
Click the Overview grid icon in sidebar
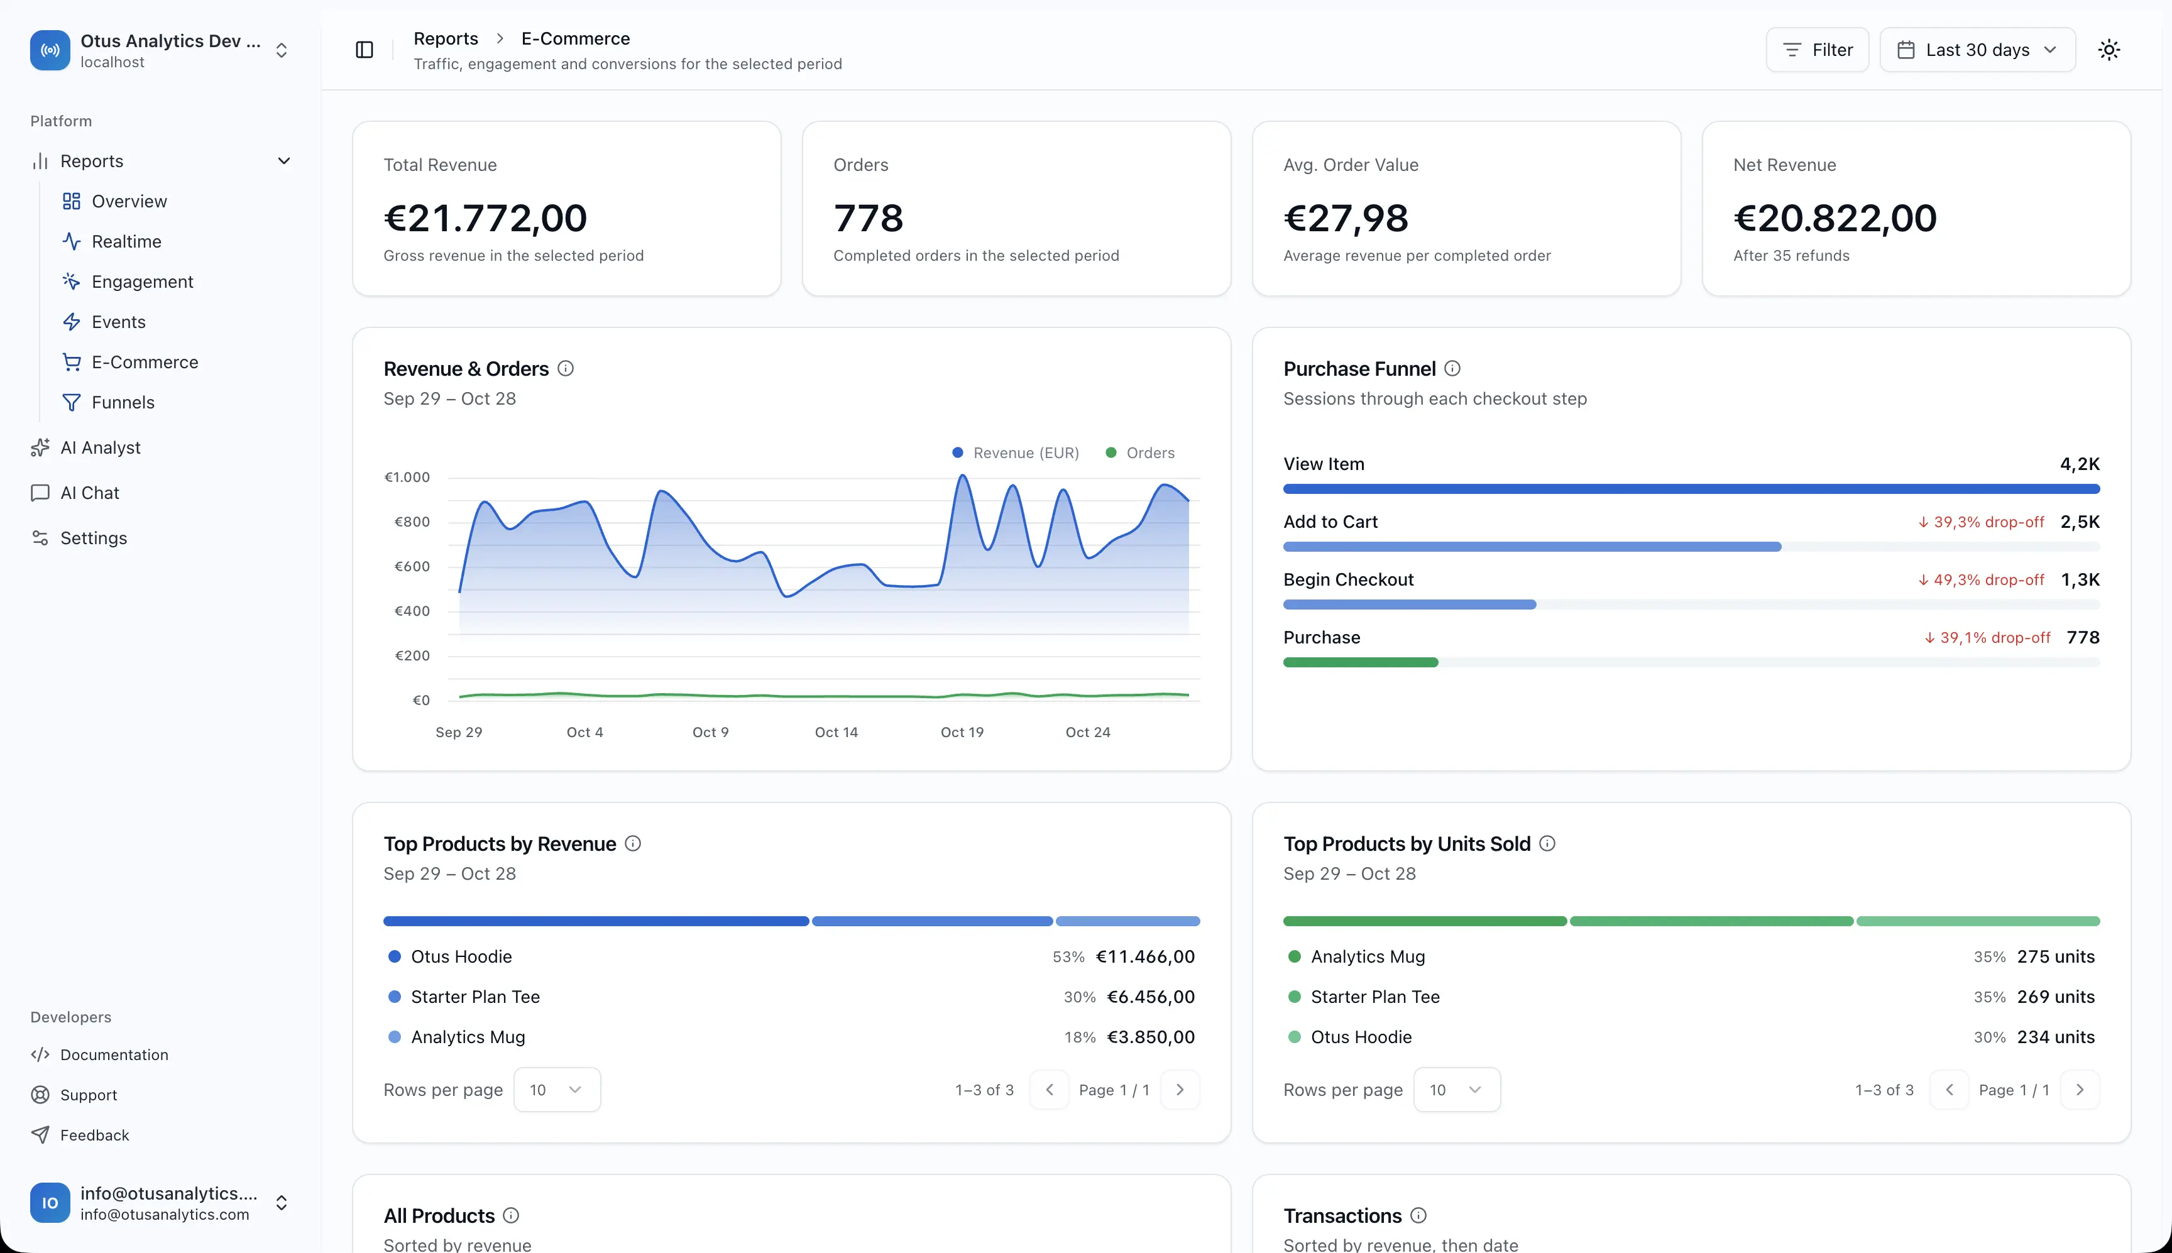tap(72, 201)
